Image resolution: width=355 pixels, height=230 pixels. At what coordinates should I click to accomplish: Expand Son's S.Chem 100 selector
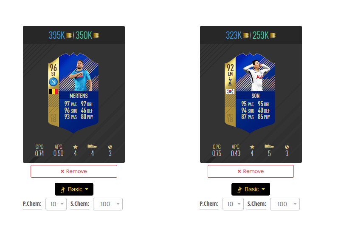point(285,204)
